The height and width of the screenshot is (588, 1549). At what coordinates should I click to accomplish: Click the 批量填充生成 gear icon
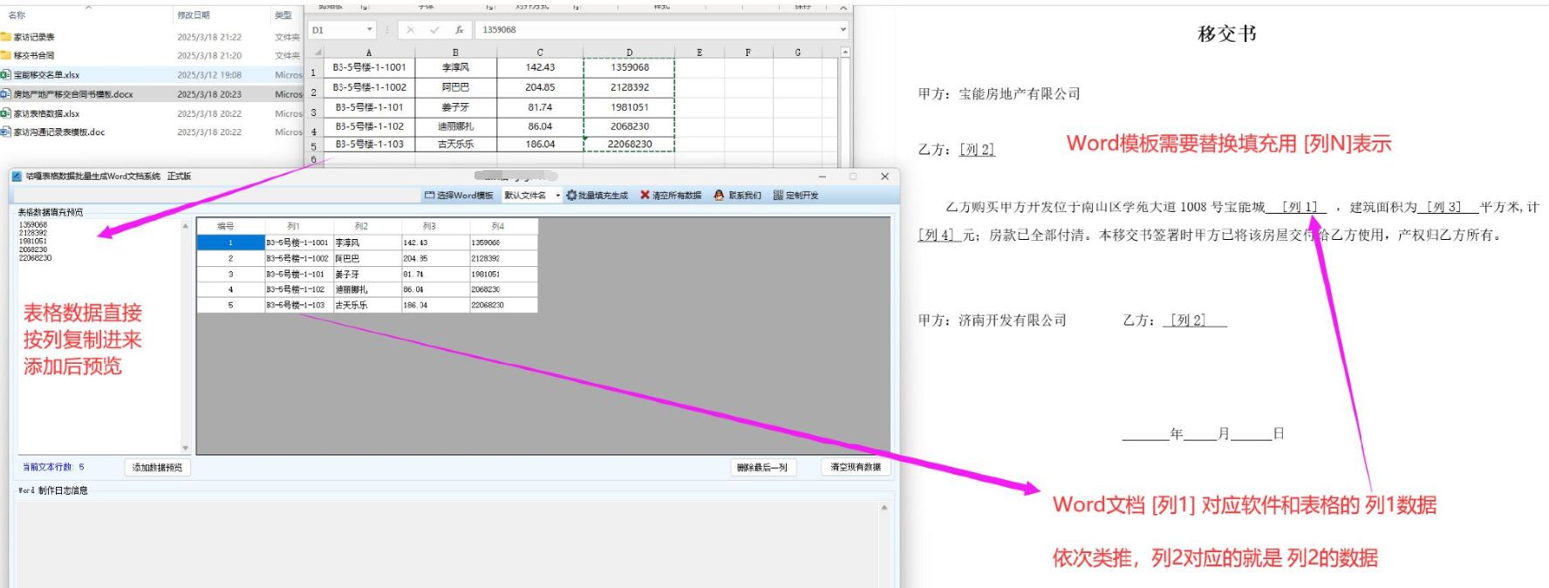(x=571, y=195)
